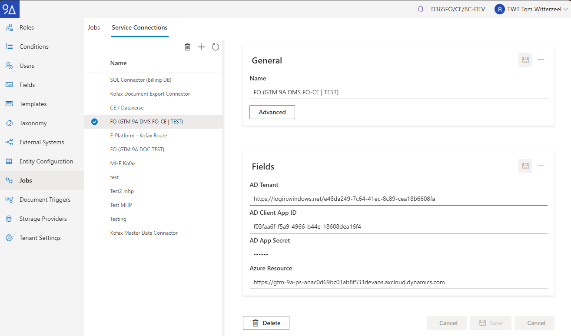Viewport: 571px width, 336px height.
Task: Click the Roles sidebar icon
Action: click(x=9, y=27)
